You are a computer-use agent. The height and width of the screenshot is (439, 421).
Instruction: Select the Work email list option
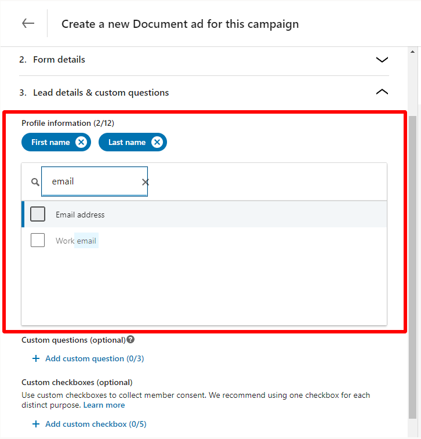tap(204, 240)
